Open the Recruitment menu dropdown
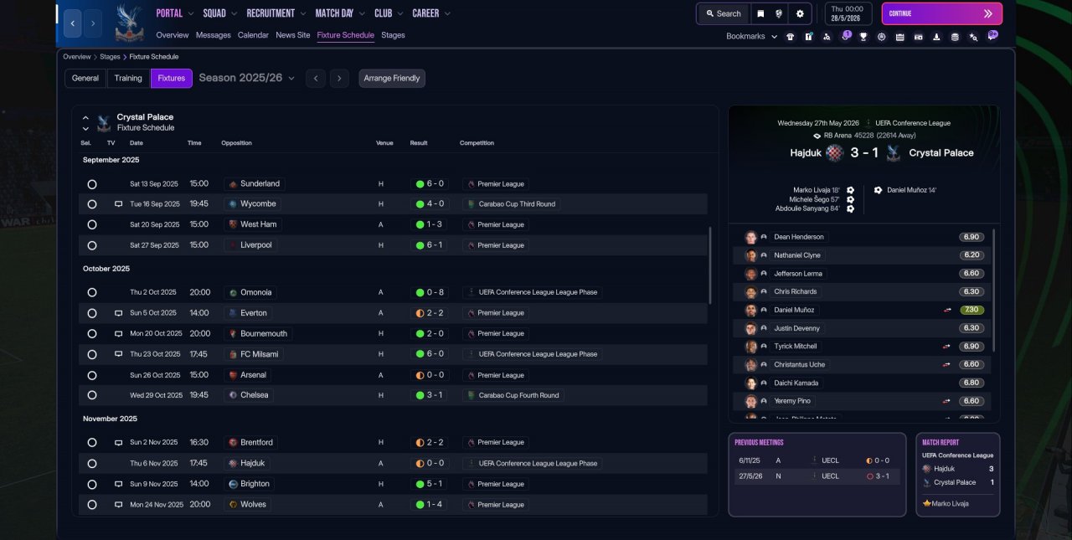Screen dimensions: 1072x540 276,13
